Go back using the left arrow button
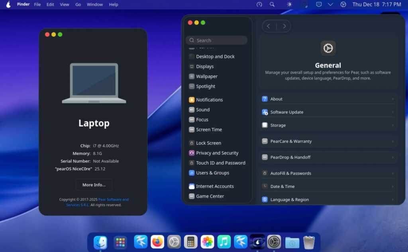This screenshot has width=408, height=252. [x=269, y=26]
